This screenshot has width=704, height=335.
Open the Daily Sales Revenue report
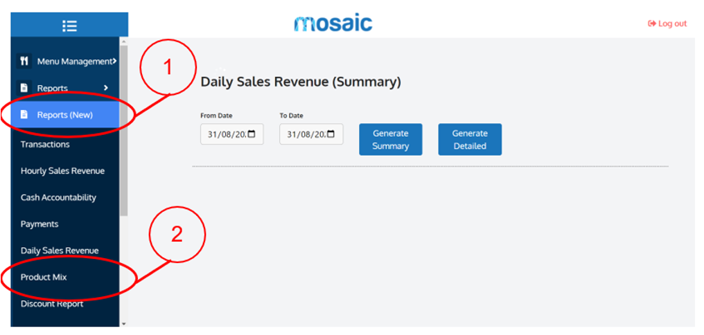(60, 251)
